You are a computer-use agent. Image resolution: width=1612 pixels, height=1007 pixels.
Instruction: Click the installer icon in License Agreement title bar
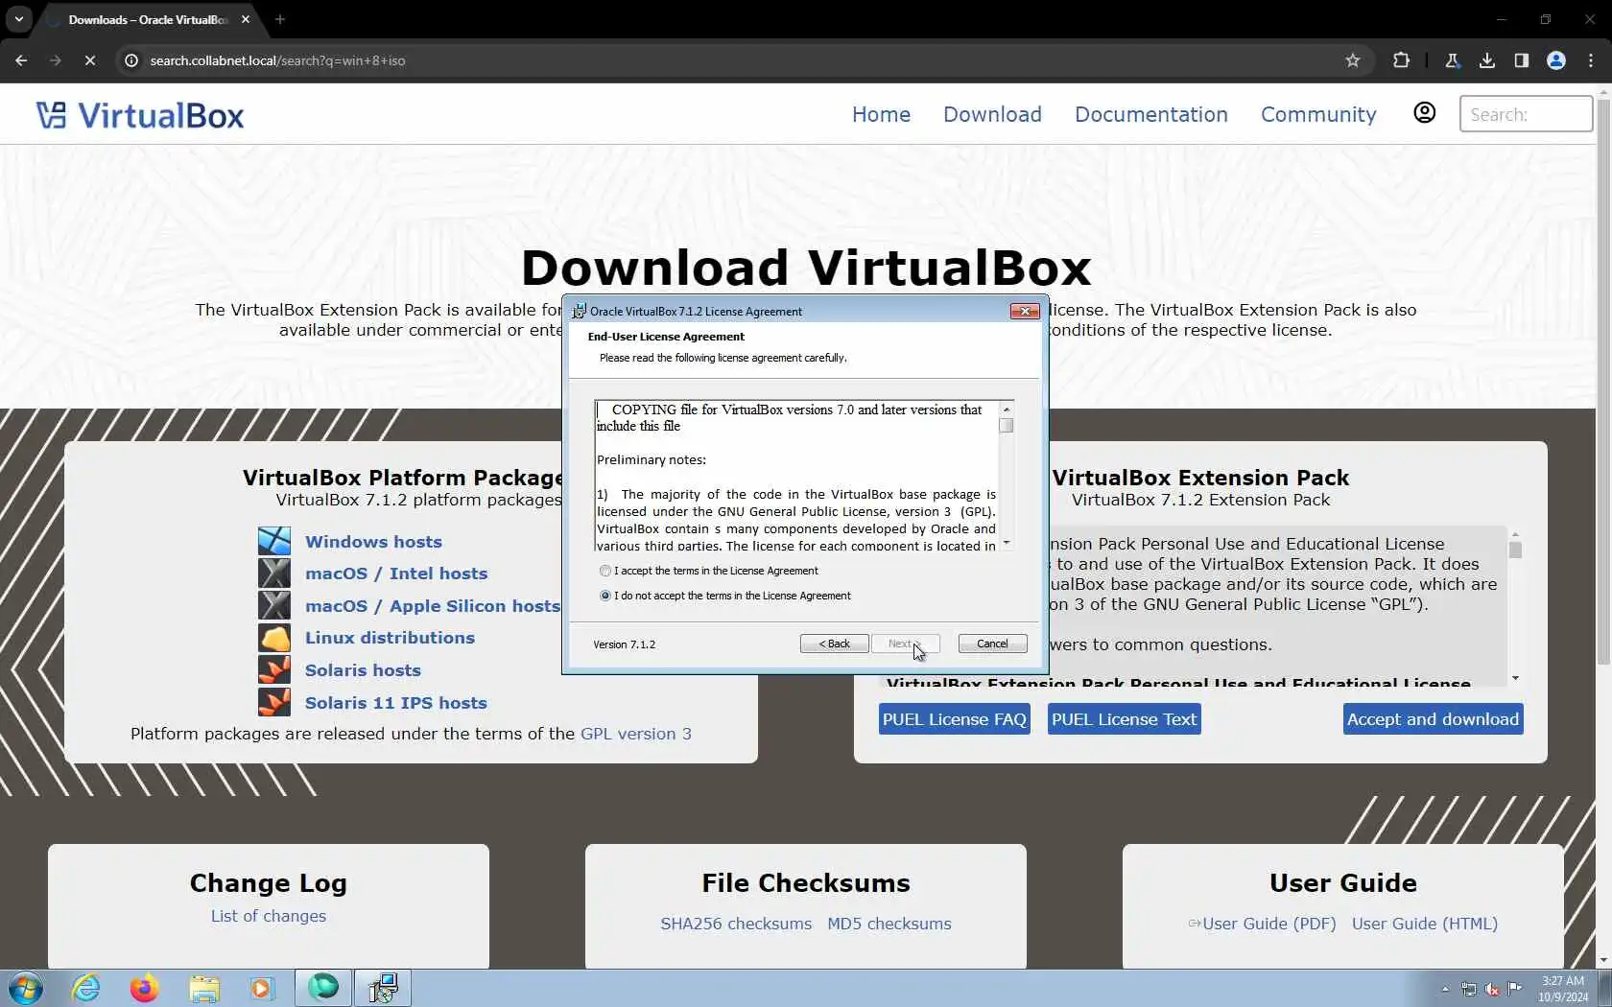tap(579, 311)
